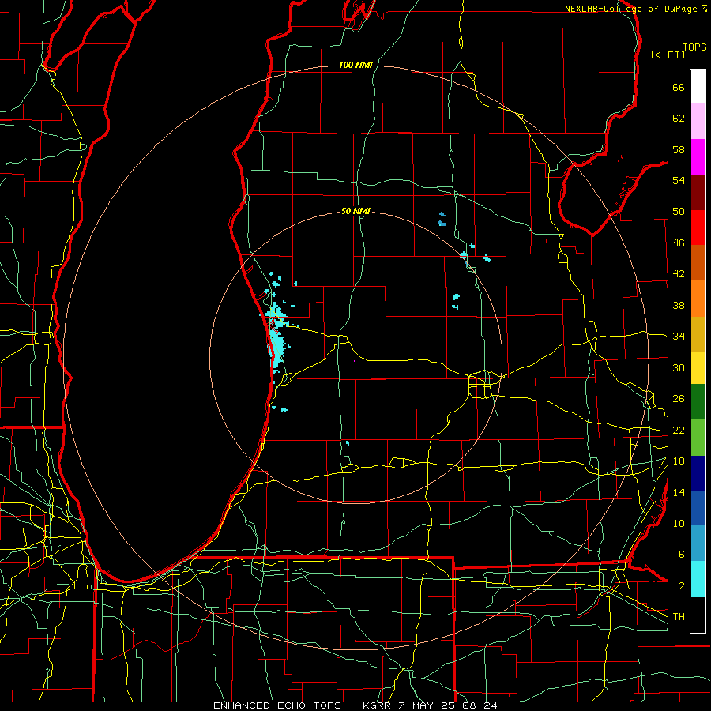The height and width of the screenshot is (711, 711).
Task: Click the black TH threshold swatch
Action: point(698,615)
